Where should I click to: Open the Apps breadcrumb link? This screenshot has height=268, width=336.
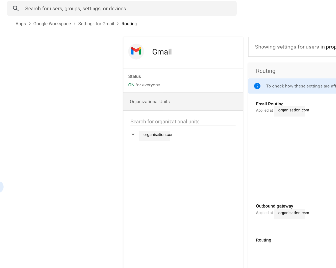click(21, 24)
